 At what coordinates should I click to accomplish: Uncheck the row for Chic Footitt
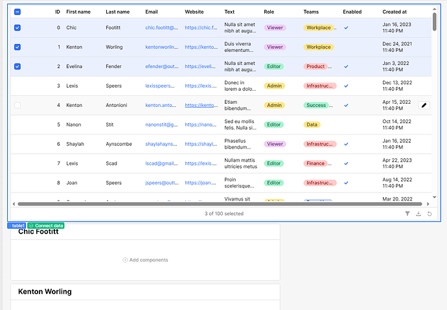click(x=17, y=28)
